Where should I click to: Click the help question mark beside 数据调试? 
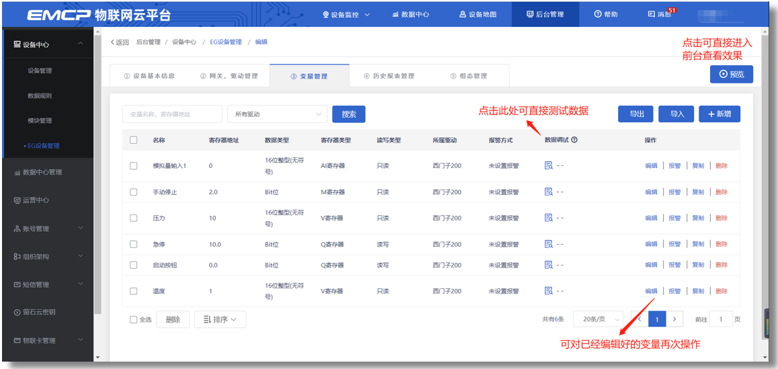coord(574,140)
